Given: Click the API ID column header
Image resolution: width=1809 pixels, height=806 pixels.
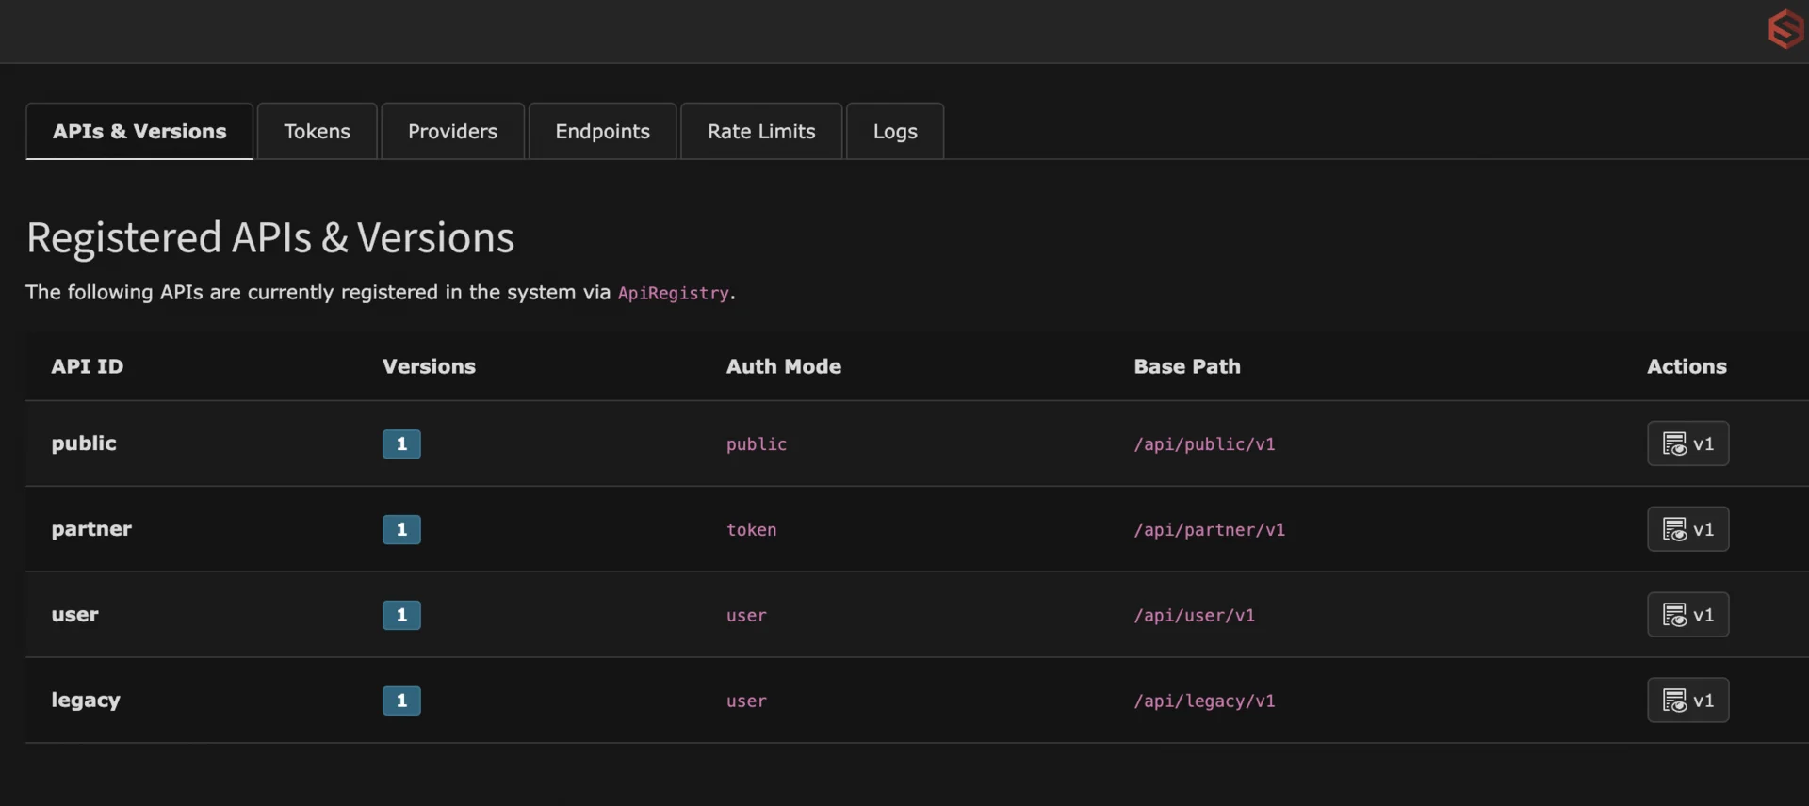Looking at the screenshot, I should (x=87, y=366).
